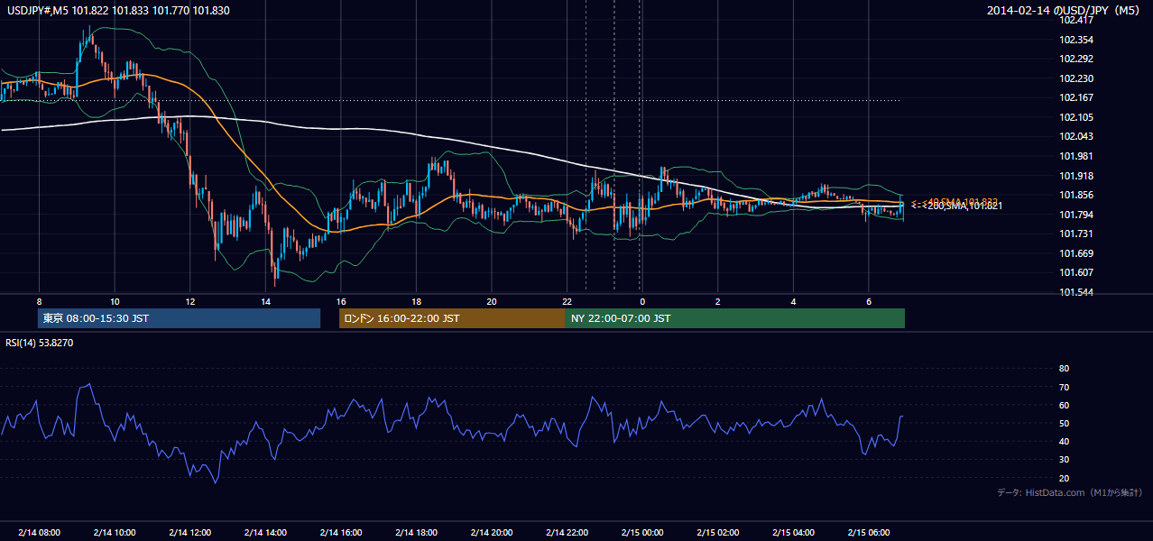Click the '2/14 14:00' bottom time label
Screen dimensions: 1153x541
coord(265,533)
